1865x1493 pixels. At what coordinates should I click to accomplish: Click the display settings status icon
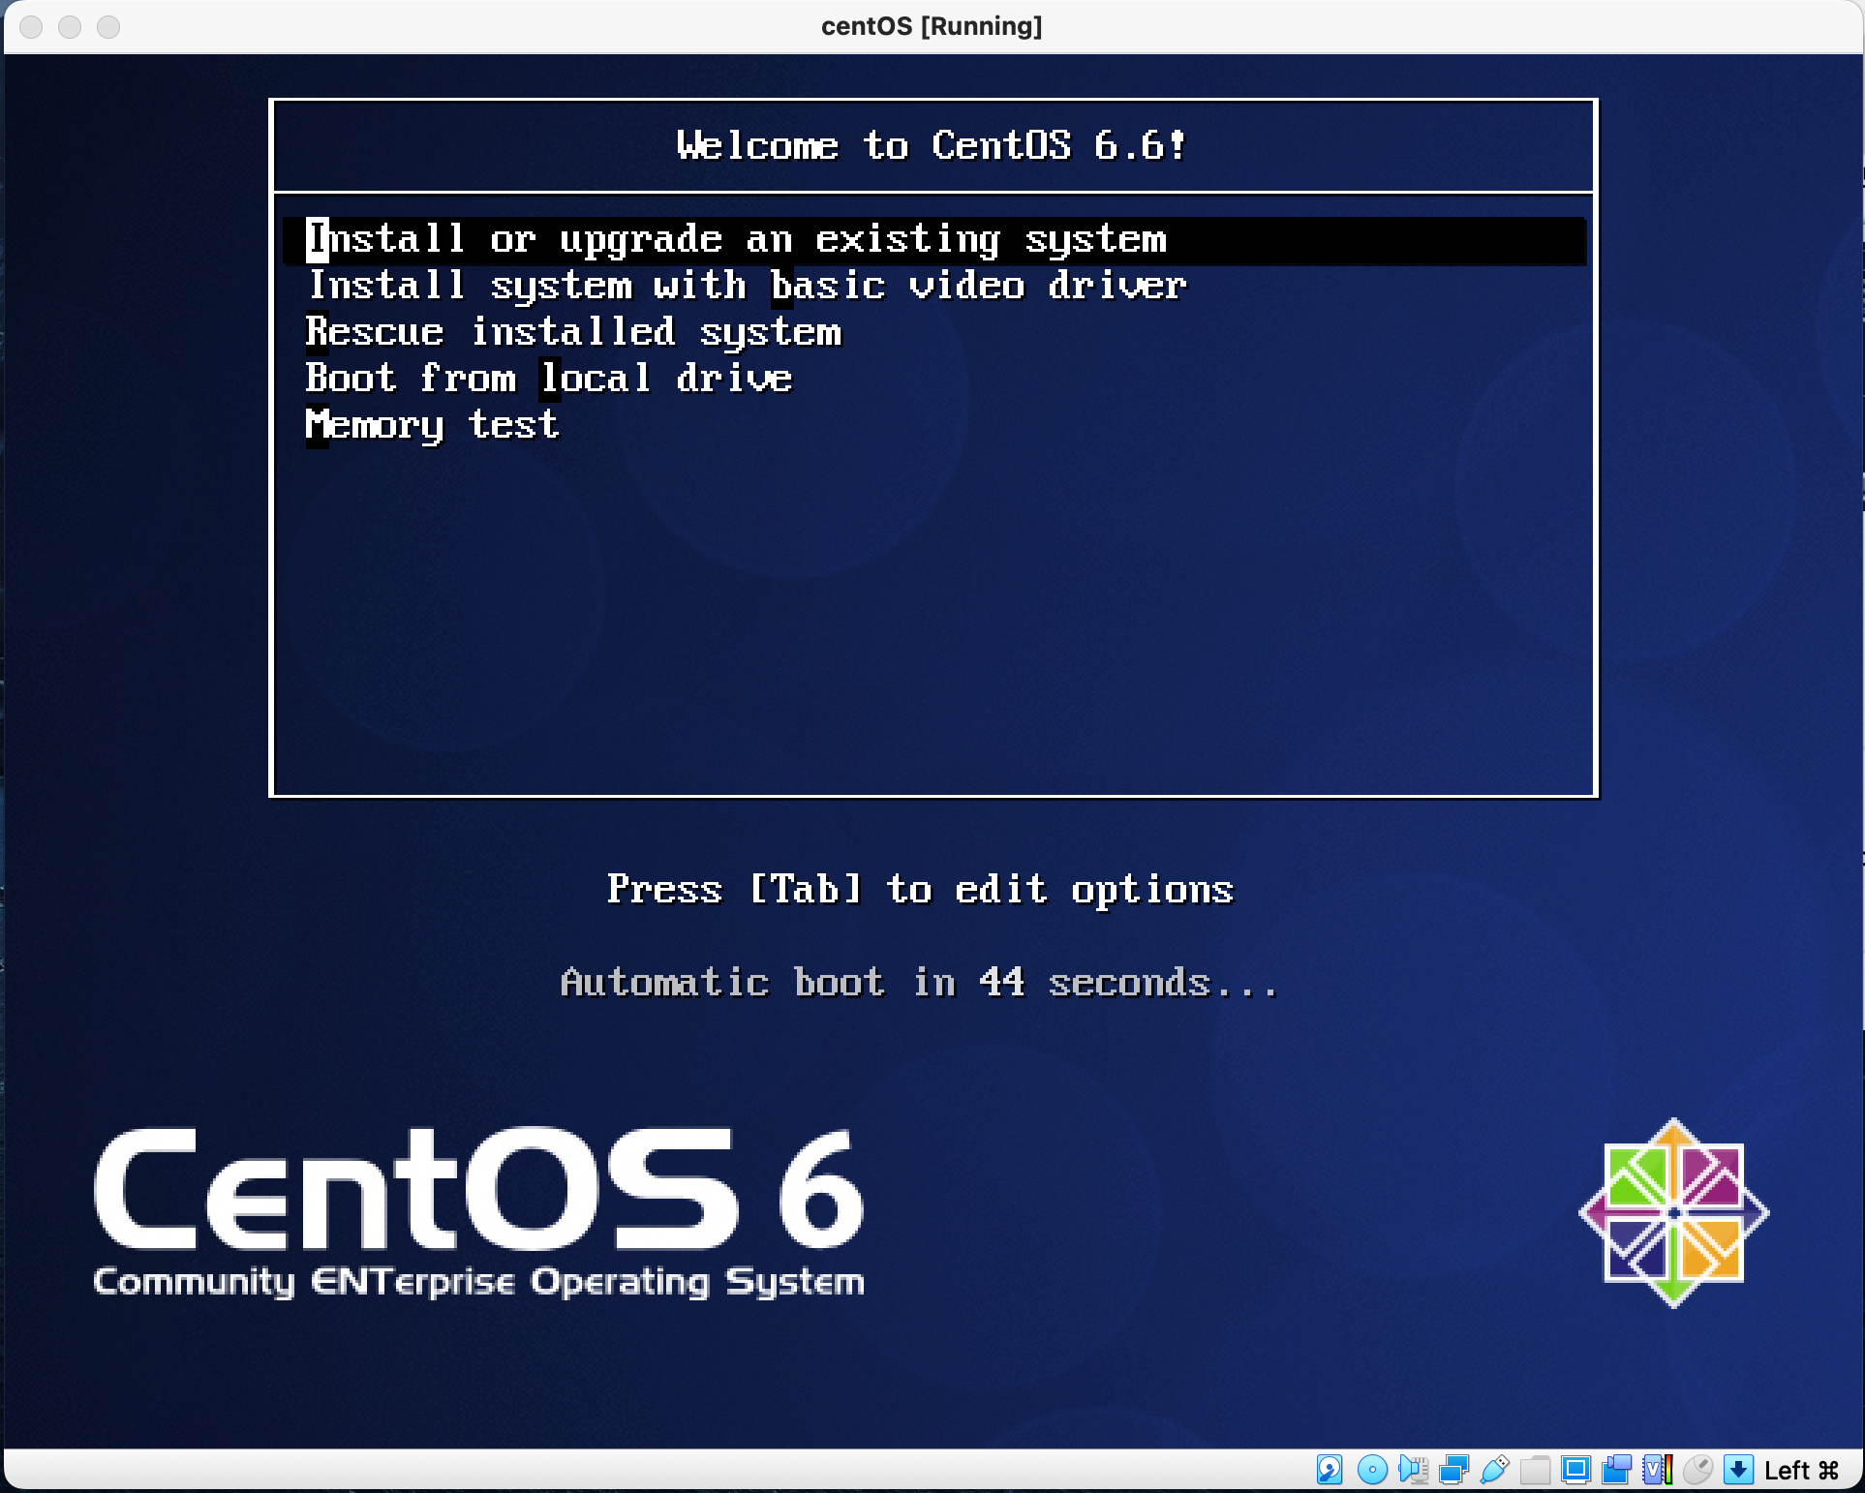(1575, 1470)
